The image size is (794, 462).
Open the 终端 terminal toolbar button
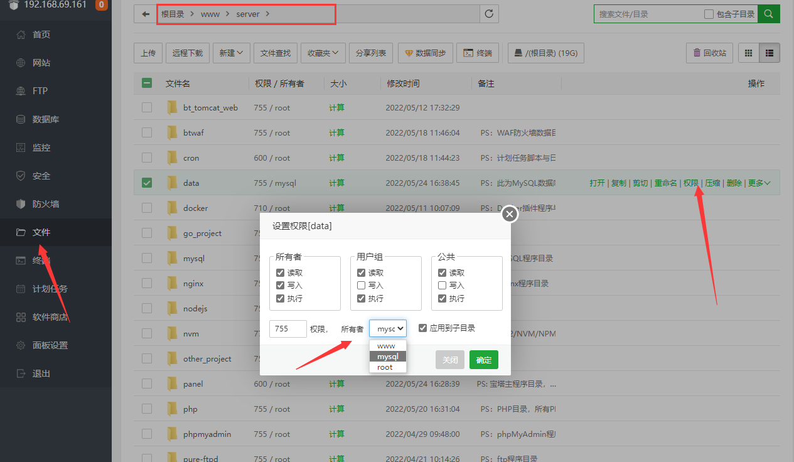(x=478, y=53)
